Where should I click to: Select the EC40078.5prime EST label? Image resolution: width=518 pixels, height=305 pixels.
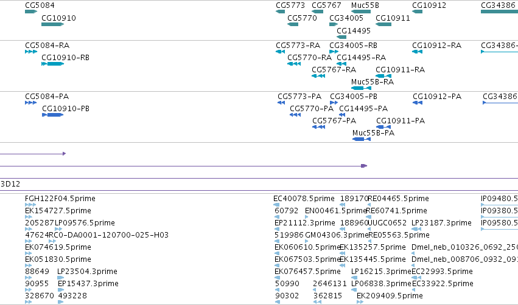(304, 199)
